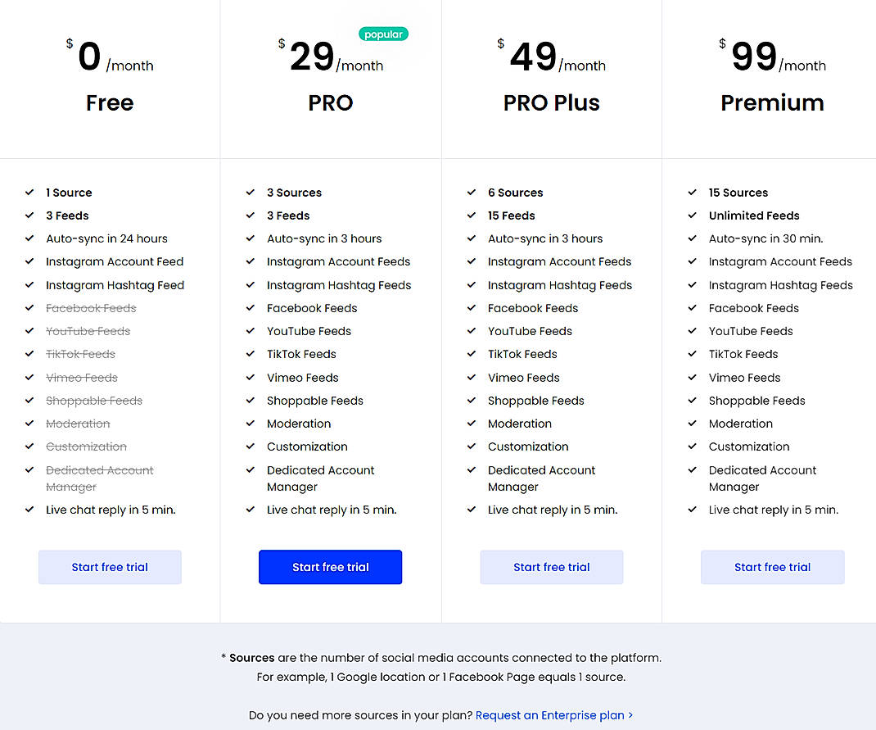
Task: Click the checkmark beside Live chat reply in Free
Action: [29, 510]
